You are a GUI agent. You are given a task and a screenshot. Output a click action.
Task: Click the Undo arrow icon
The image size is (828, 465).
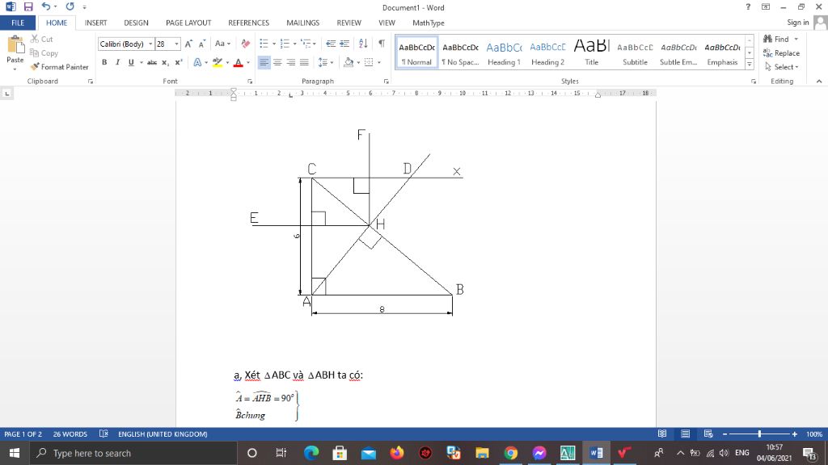click(46, 6)
